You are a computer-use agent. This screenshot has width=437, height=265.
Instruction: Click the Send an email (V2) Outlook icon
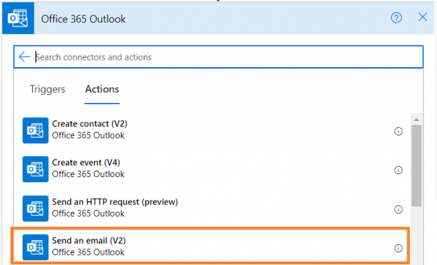click(x=36, y=248)
